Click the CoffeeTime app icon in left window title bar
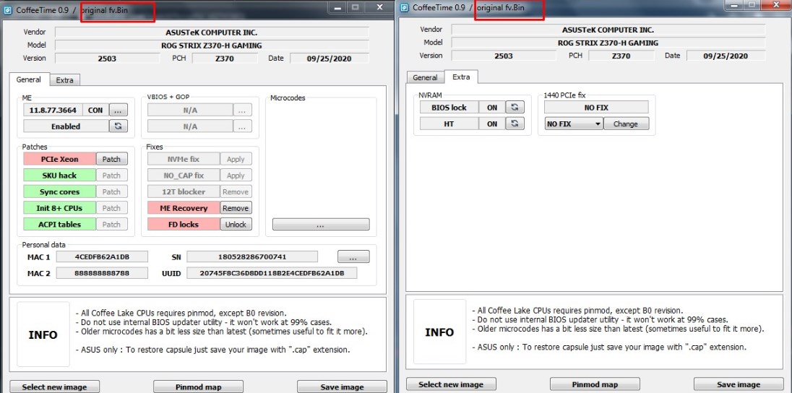 [7, 7]
